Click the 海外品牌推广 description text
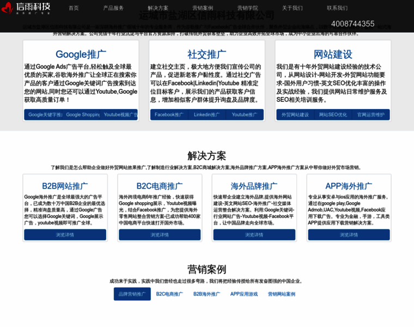Screen dimensions: 414x327 pyautogui.click(x=254, y=210)
